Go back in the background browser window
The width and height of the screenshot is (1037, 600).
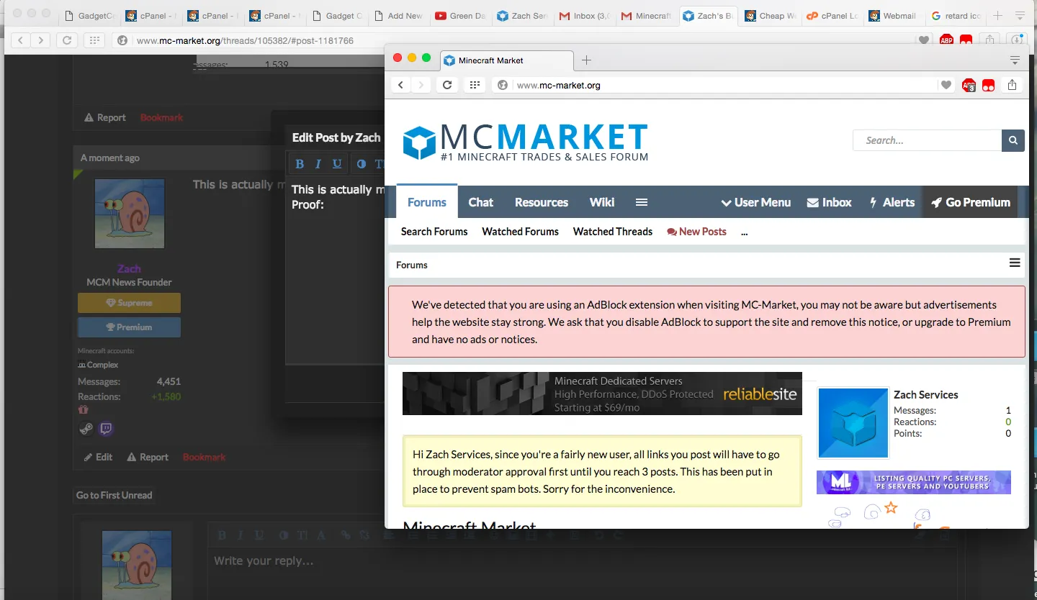click(x=20, y=40)
